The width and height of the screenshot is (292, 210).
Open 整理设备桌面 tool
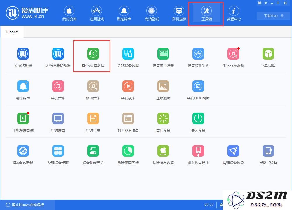(58, 155)
